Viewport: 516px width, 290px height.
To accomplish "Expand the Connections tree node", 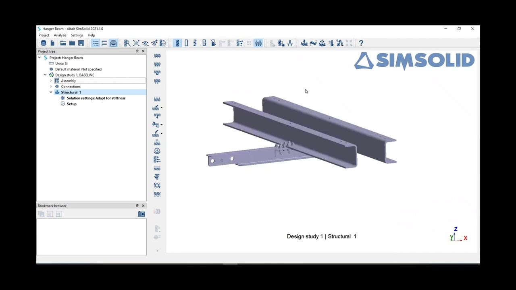I will click(51, 87).
